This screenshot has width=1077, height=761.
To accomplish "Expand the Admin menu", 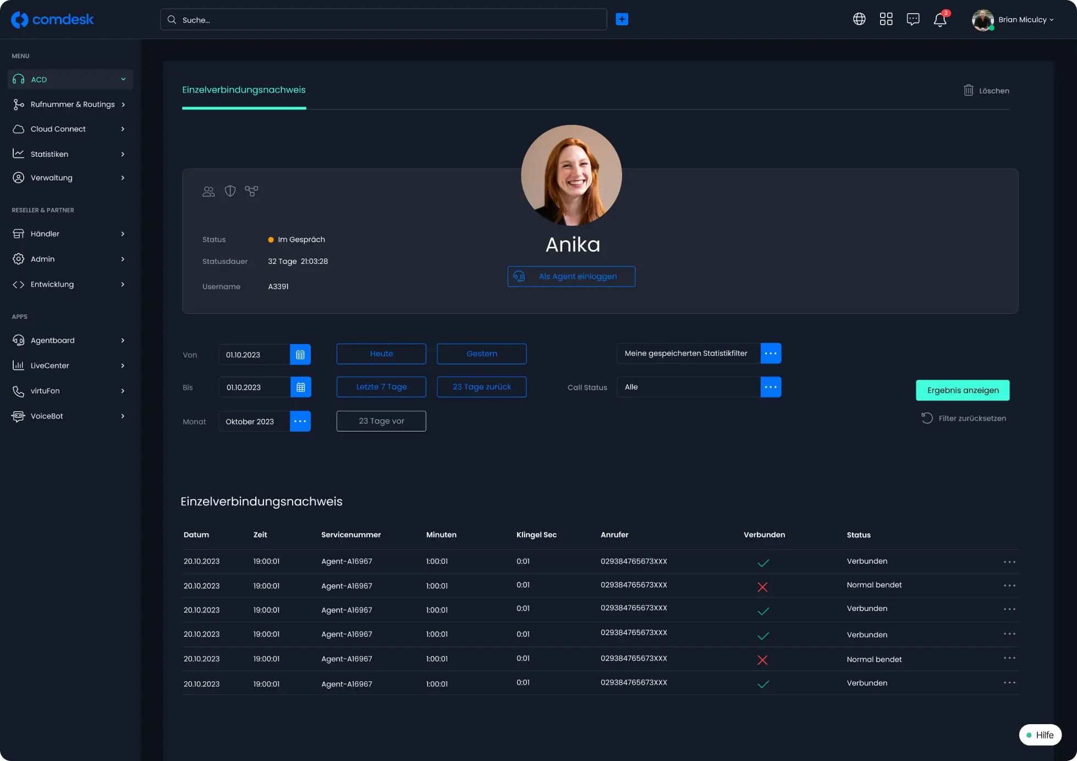I will (70, 259).
